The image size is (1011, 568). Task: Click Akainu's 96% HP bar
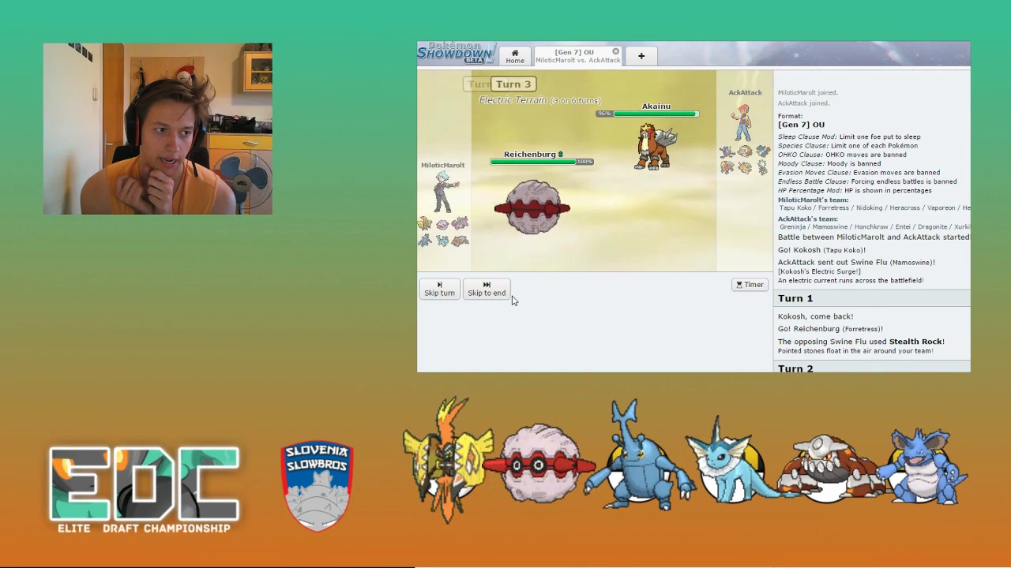coord(648,114)
